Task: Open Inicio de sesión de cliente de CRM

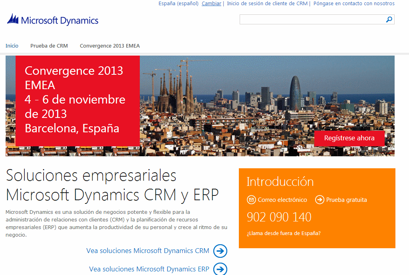Action: point(267,4)
